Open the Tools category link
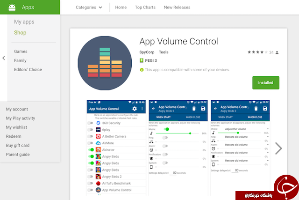The height and width of the screenshot is (200, 299). click(x=164, y=52)
